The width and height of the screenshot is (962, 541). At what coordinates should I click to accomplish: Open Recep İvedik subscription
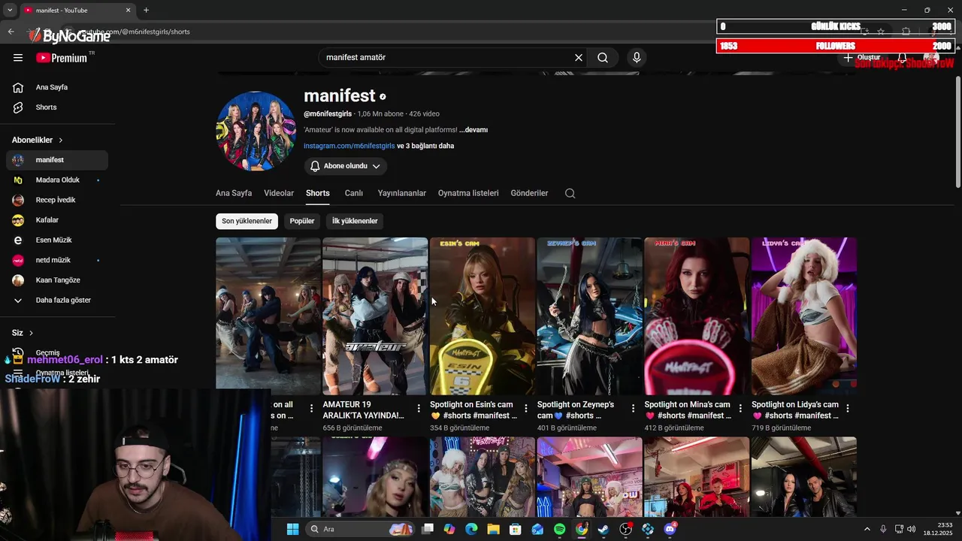click(57, 200)
